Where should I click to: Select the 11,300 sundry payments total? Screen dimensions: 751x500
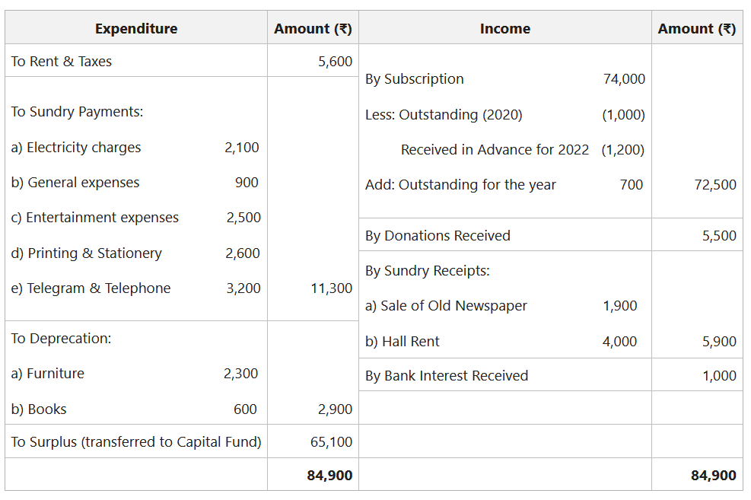(x=331, y=288)
